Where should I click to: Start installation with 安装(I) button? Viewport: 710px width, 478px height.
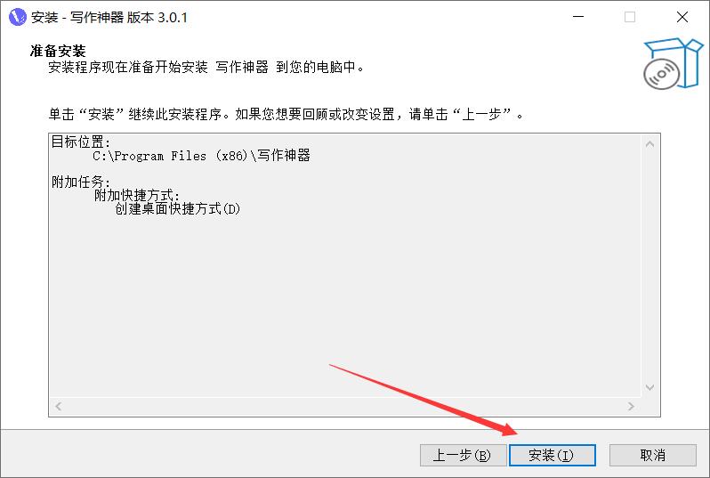[x=552, y=455]
